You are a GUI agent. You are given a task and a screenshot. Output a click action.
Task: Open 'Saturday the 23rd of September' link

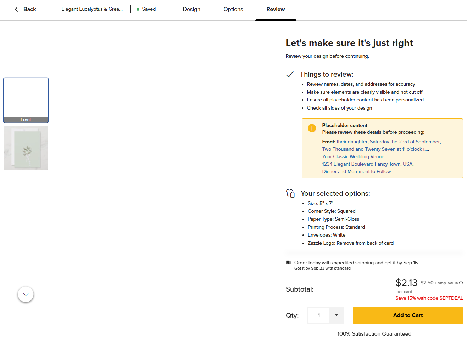[x=405, y=142]
